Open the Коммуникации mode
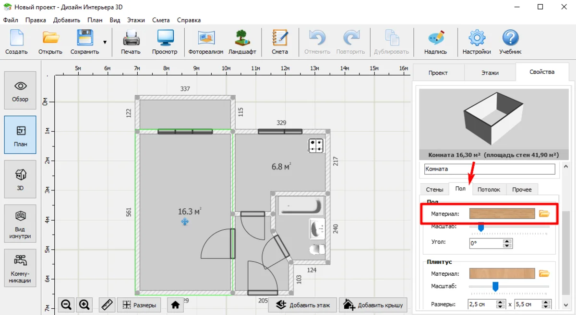The height and width of the screenshot is (315, 576). (20, 268)
